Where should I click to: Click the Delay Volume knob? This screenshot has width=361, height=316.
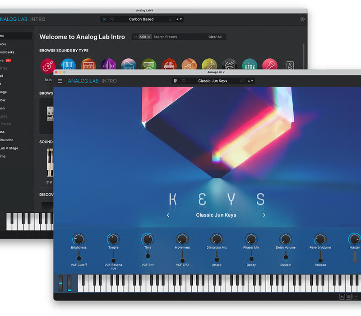point(286,239)
